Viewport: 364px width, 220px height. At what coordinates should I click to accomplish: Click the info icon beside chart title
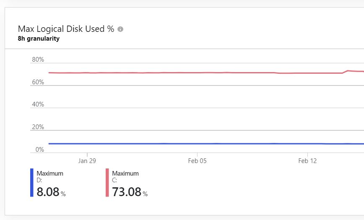pos(120,29)
